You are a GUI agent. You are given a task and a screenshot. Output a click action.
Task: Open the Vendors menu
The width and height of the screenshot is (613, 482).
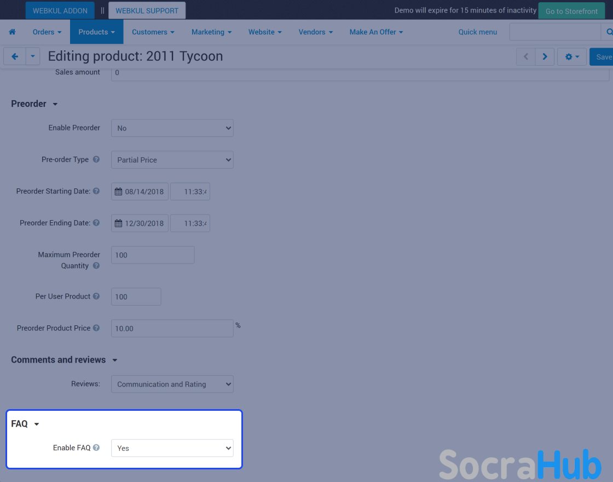[315, 32]
